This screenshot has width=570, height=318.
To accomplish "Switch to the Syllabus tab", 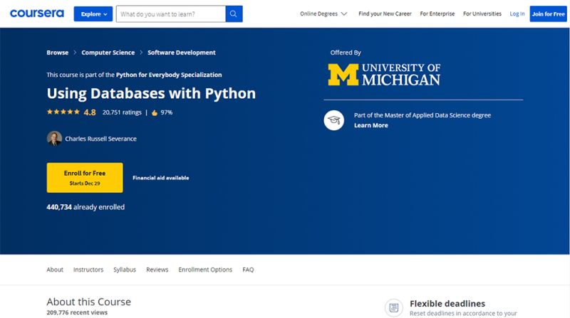I will [125, 270].
